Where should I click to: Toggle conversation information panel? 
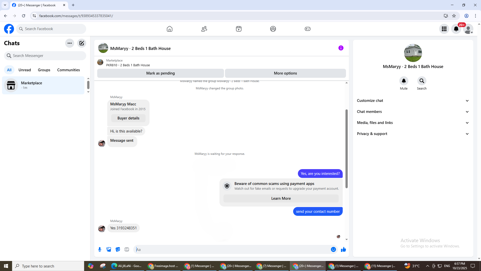pyautogui.click(x=341, y=48)
